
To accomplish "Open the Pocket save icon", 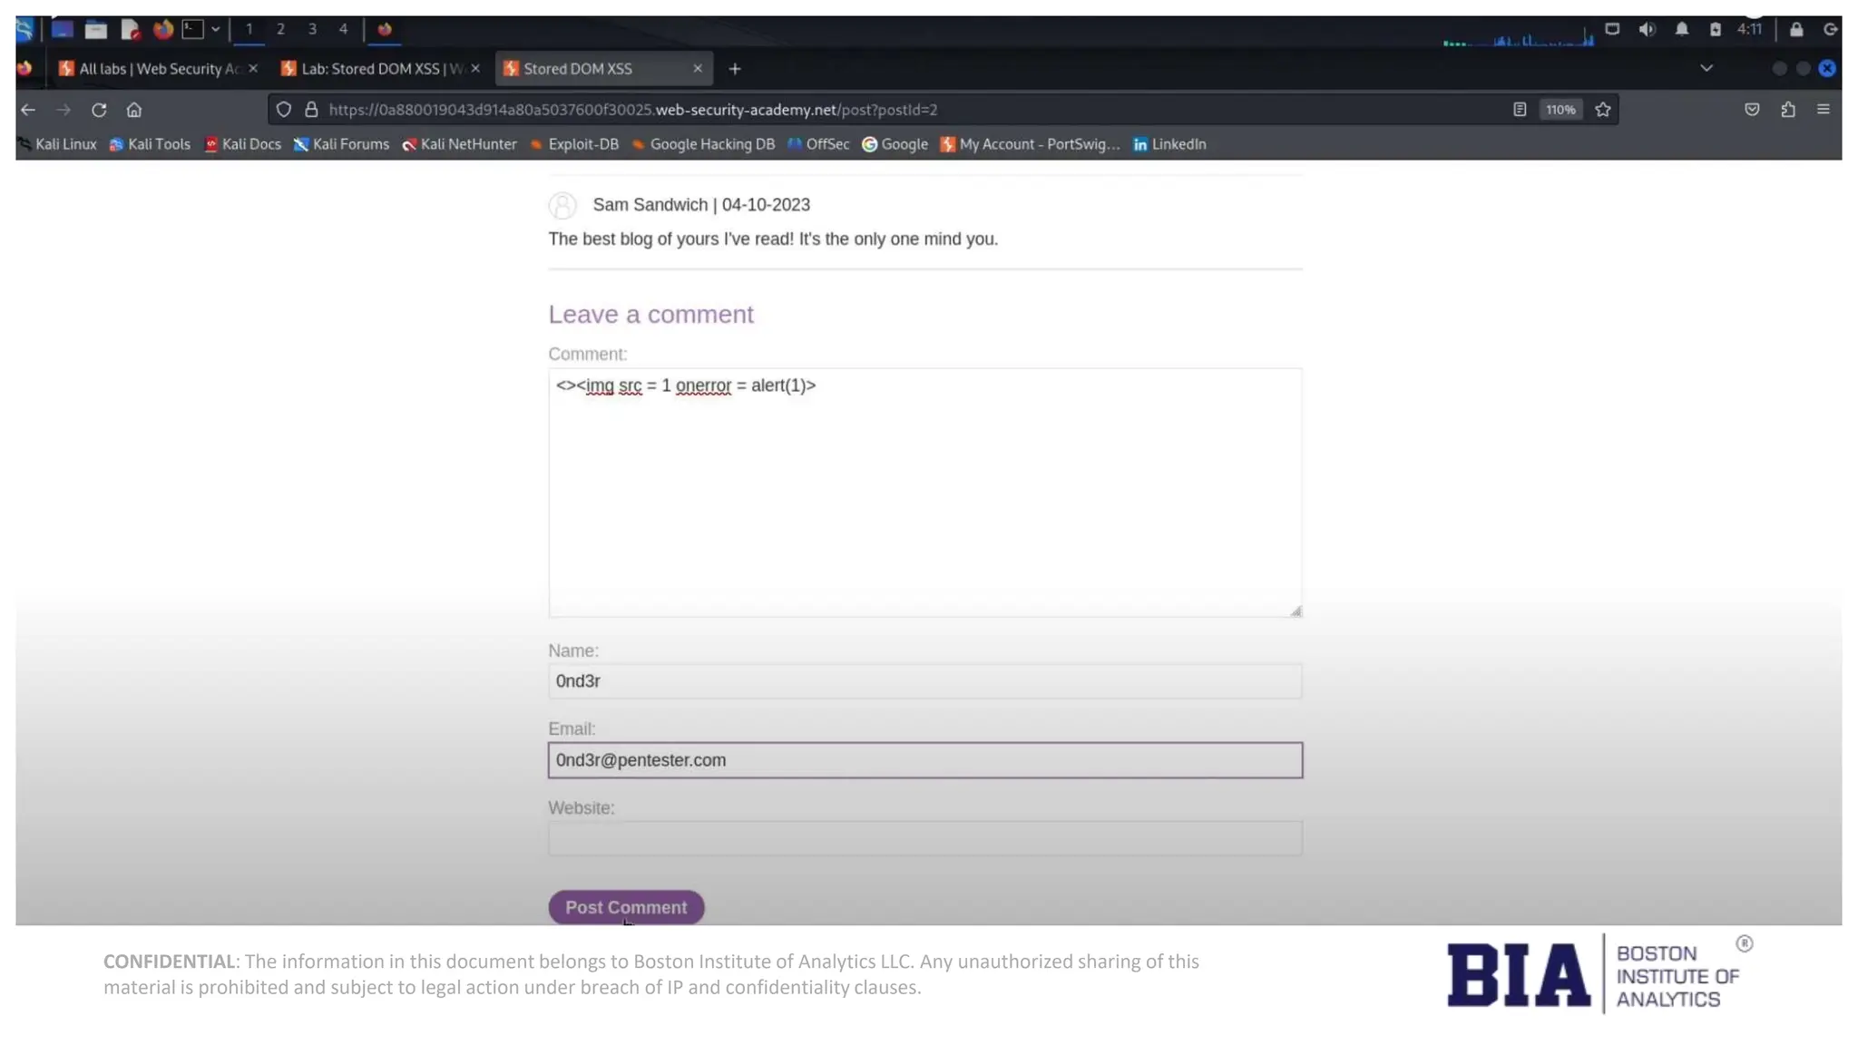I will point(1752,110).
